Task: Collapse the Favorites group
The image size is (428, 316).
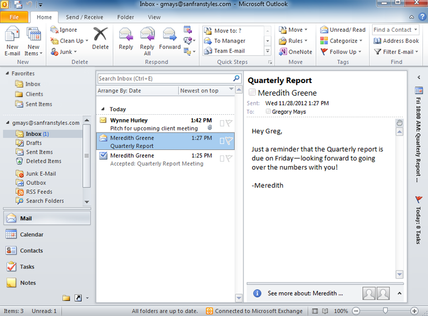Action: [x=7, y=73]
